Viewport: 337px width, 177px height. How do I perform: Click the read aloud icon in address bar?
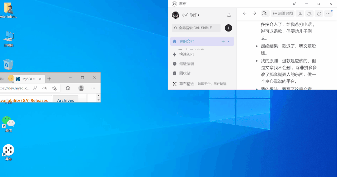tap(35, 88)
